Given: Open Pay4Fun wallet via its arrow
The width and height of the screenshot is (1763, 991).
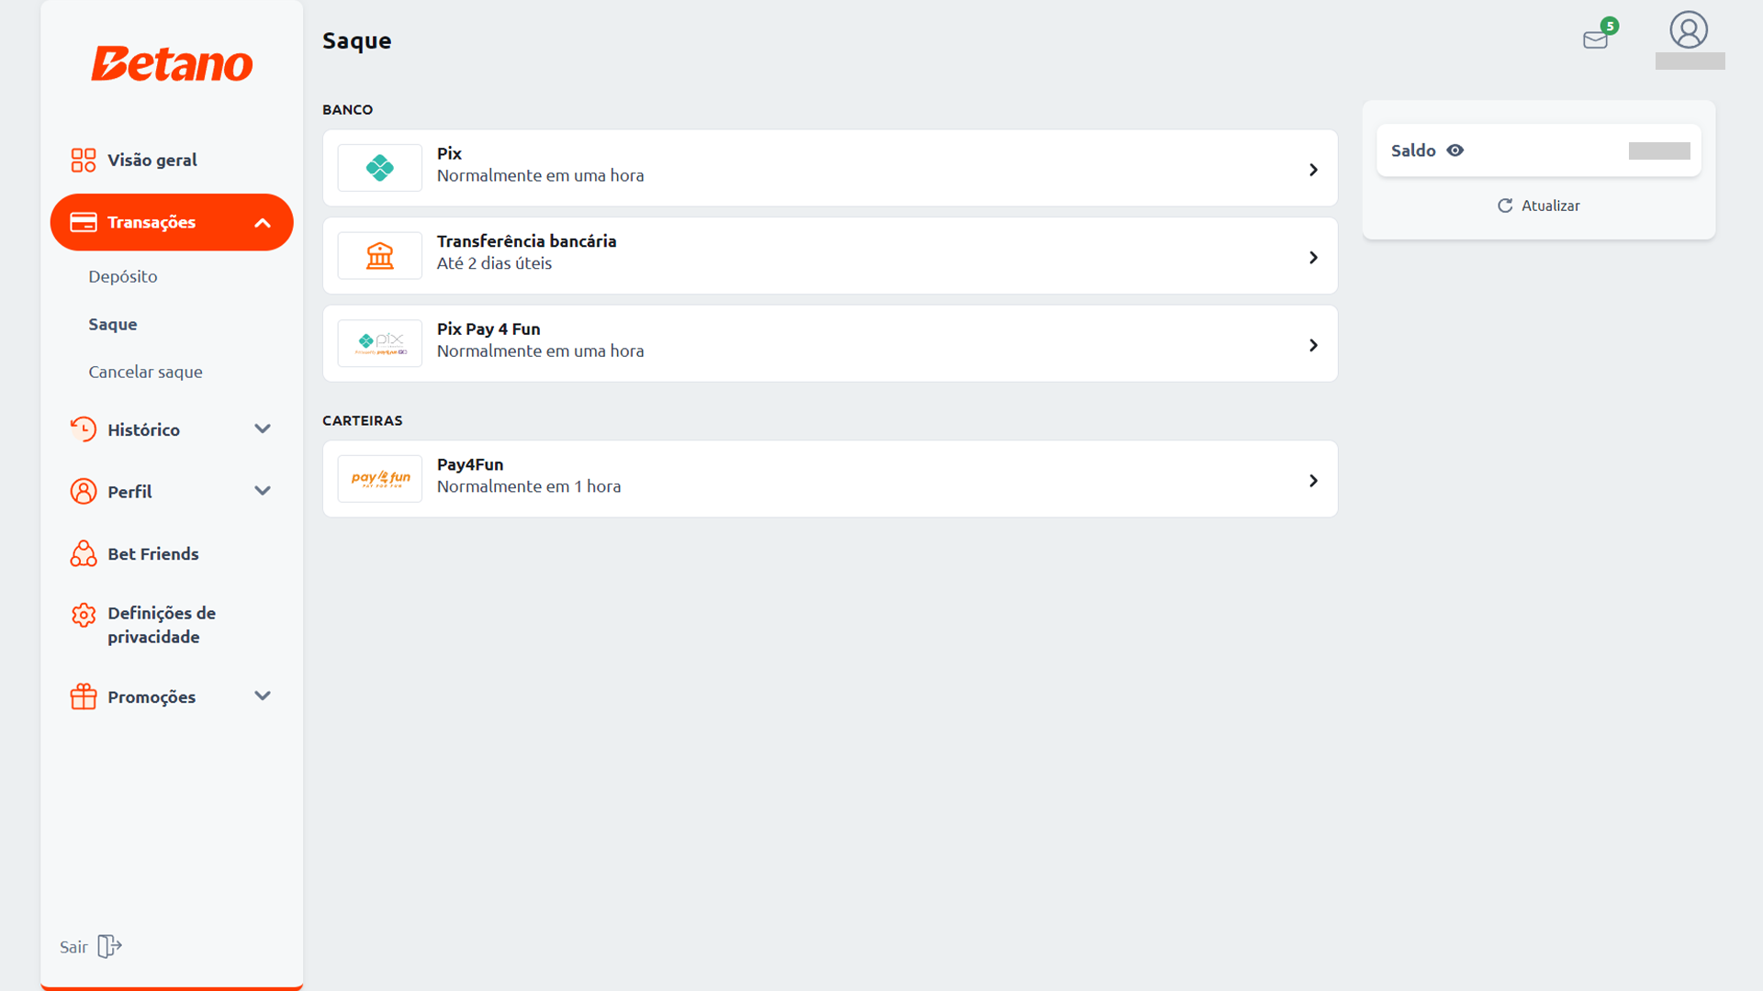Looking at the screenshot, I should click(1313, 481).
